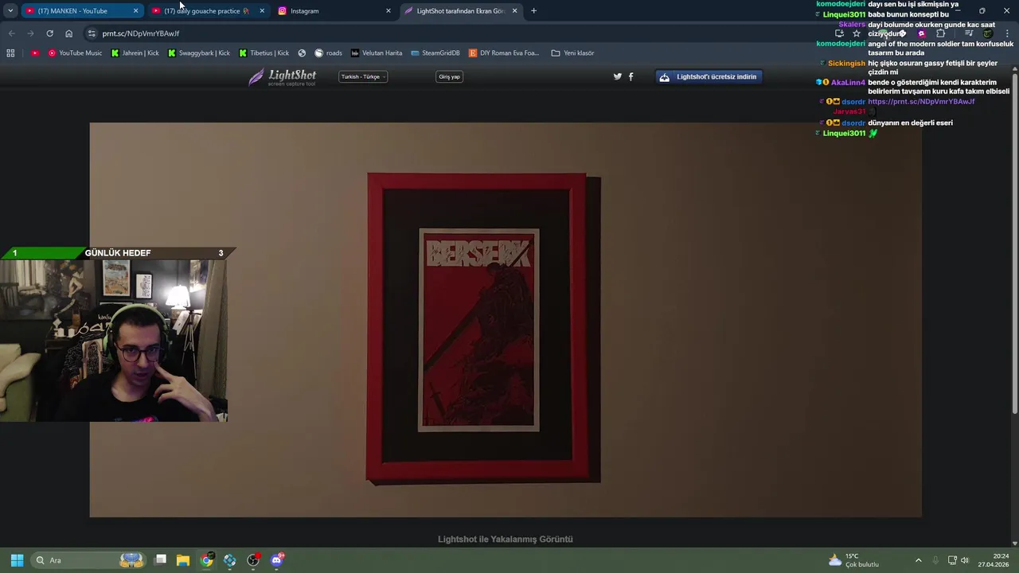This screenshot has height=573, width=1019.
Task: Open a new browser tab
Action: click(x=533, y=11)
